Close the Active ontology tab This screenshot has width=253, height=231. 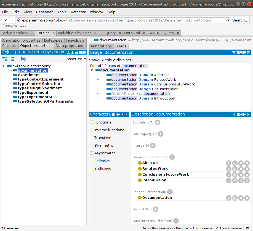click(32, 33)
